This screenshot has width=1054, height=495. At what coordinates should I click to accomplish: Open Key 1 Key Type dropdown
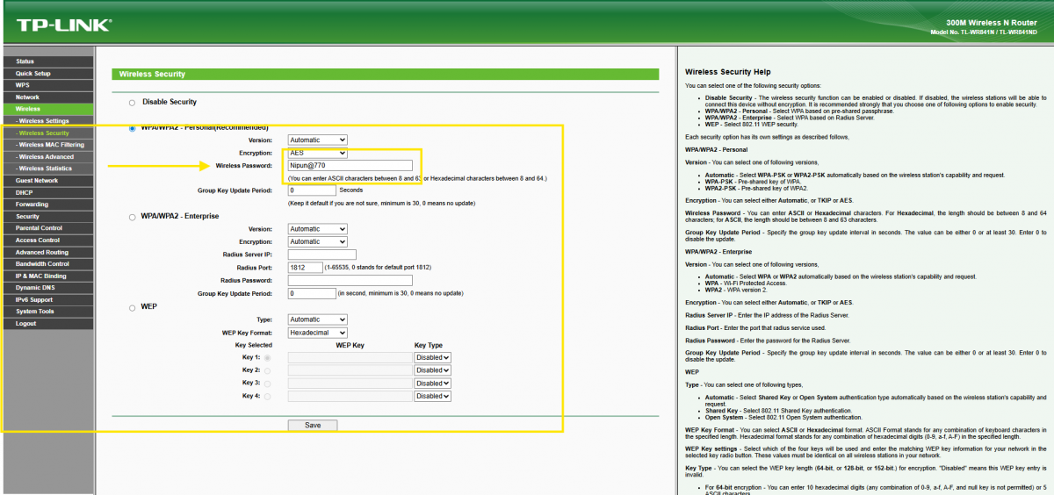(x=432, y=358)
